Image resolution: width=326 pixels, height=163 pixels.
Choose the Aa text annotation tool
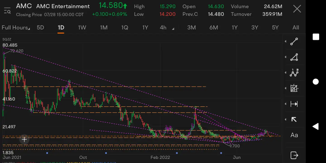click(294, 135)
